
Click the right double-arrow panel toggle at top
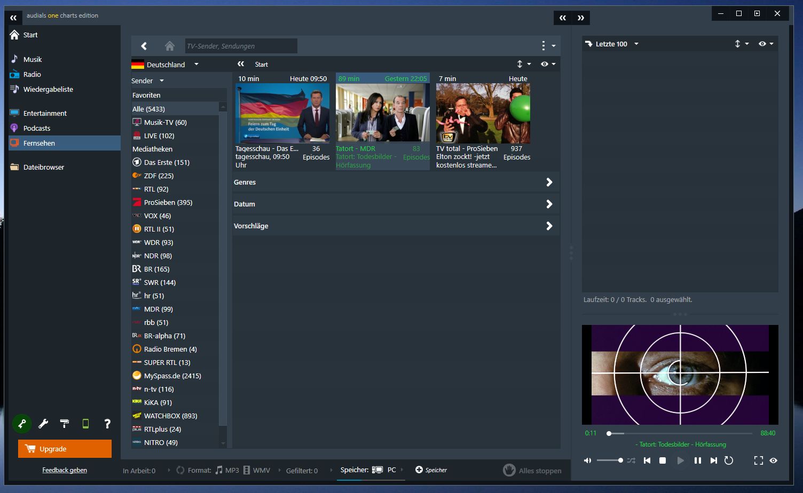pyautogui.click(x=581, y=18)
